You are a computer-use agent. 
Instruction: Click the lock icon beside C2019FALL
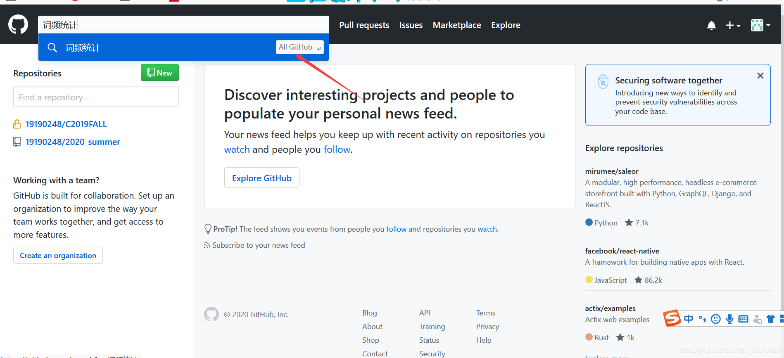point(17,124)
